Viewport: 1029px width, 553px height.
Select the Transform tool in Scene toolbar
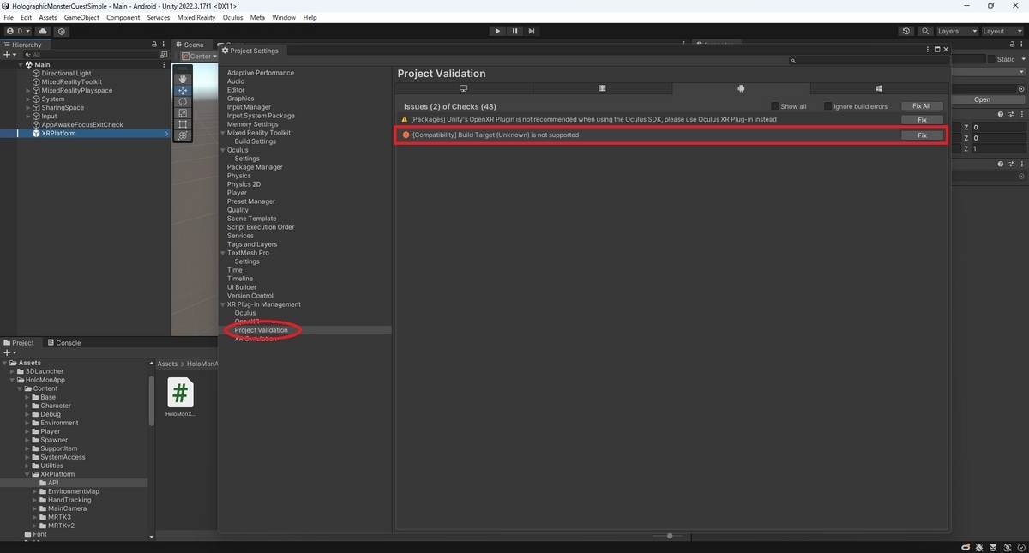tap(183, 135)
